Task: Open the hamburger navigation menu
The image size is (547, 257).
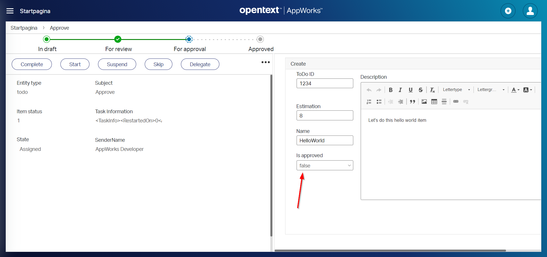Action: point(10,11)
